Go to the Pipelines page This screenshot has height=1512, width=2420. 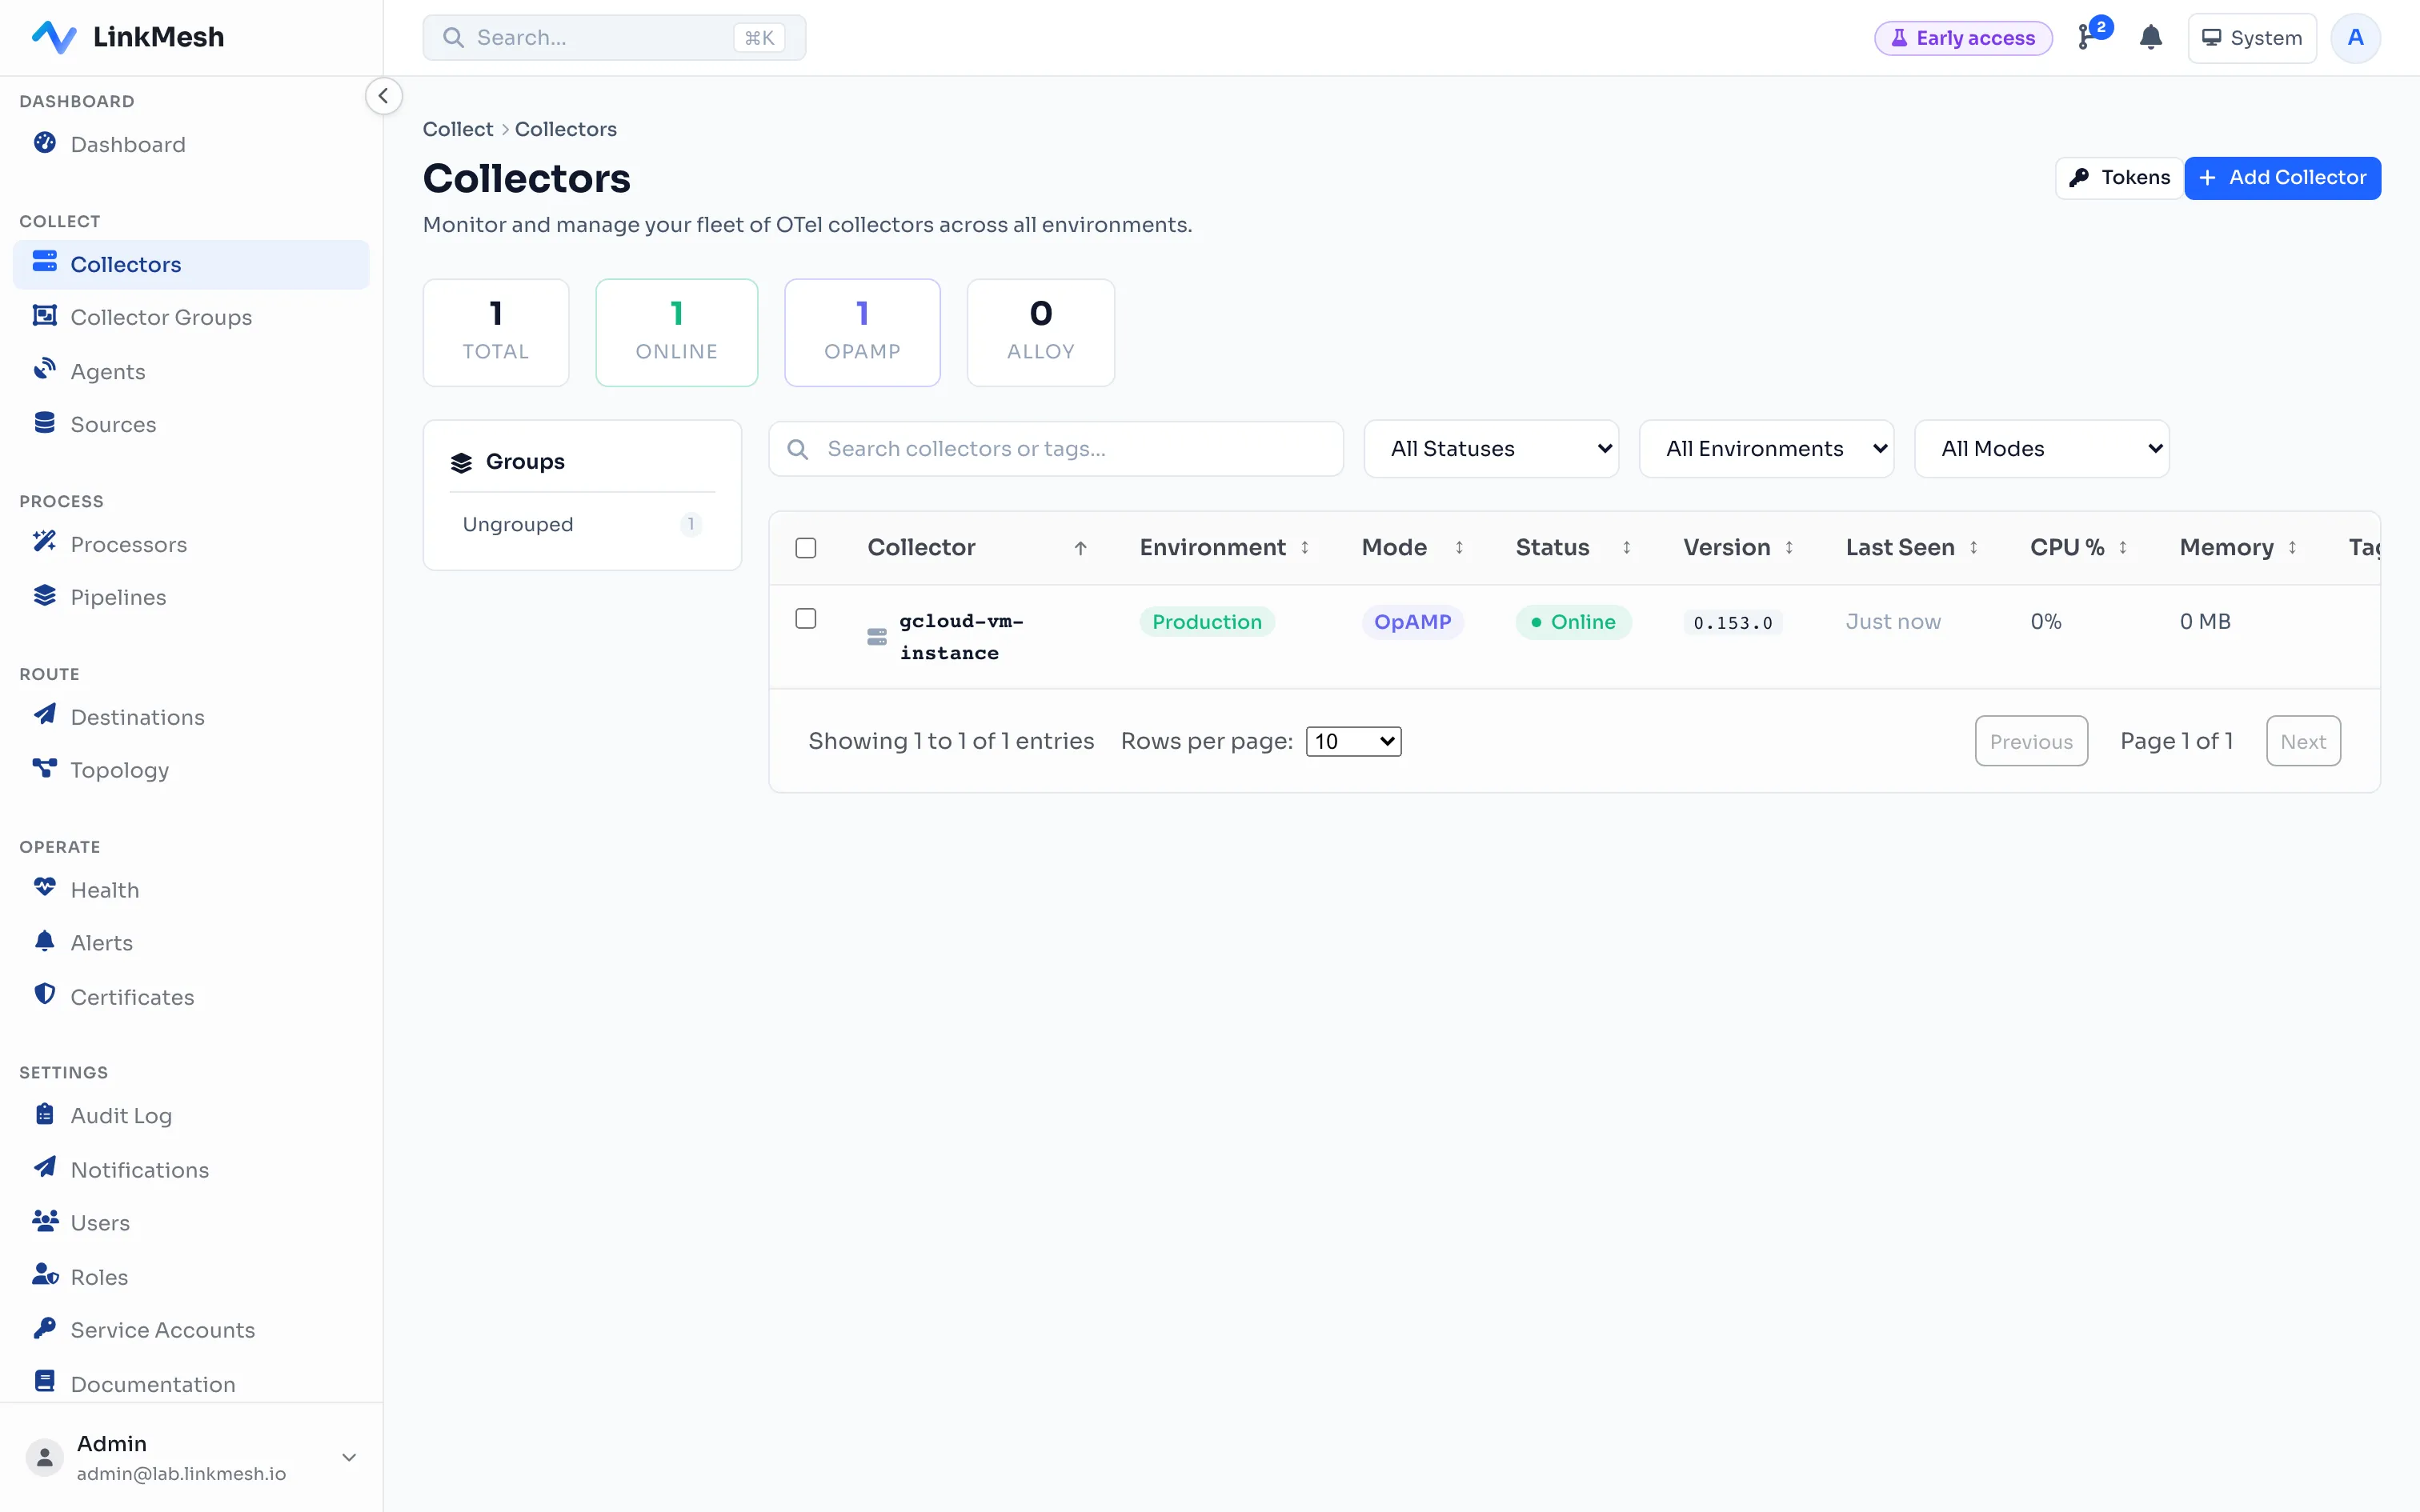[x=191, y=597]
